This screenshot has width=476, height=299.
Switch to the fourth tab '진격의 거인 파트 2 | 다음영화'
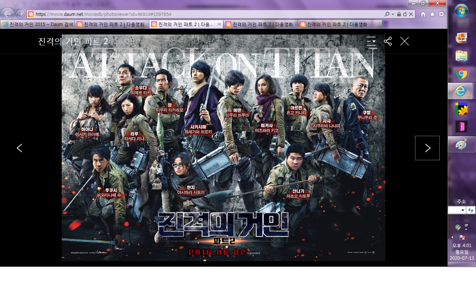(x=260, y=24)
